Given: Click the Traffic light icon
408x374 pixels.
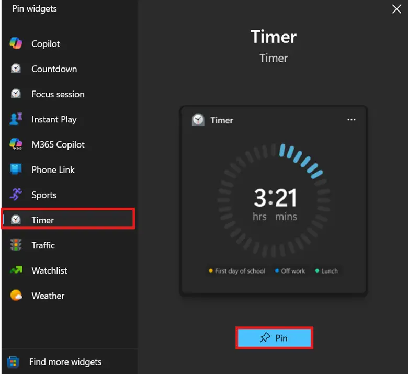Looking at the screenshot, I should [x=16, y=245].
